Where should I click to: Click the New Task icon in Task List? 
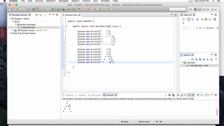pos(183,19)
